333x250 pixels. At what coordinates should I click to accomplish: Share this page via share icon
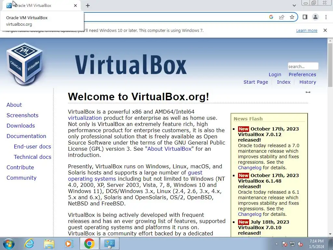[282, 17]
